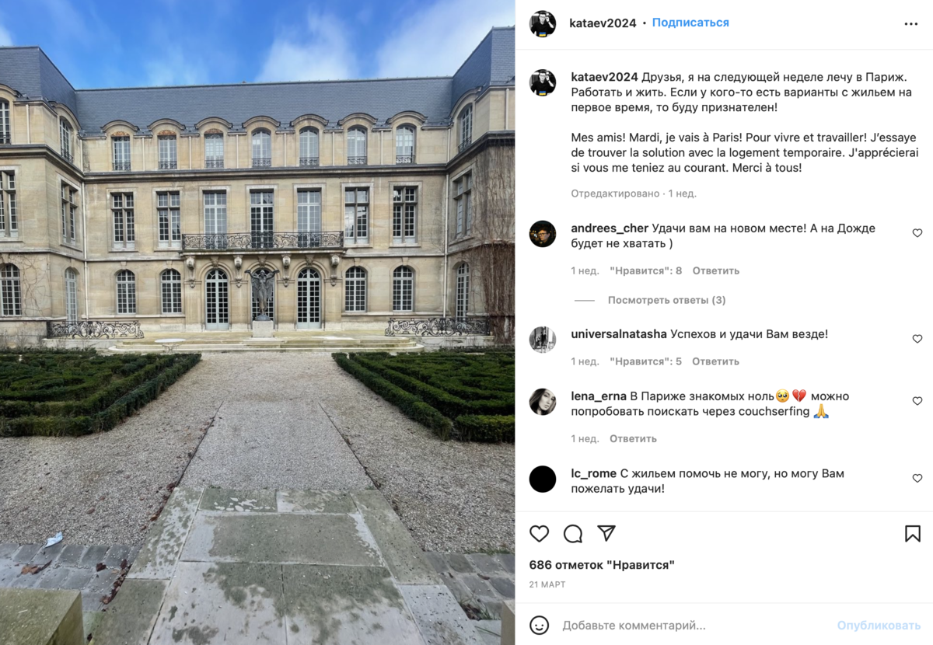Open the emoji picker smiley icon

coord(539,625)
